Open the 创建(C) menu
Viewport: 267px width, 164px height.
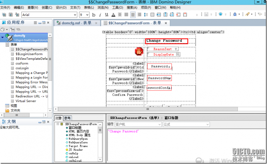tap(47, 7)
